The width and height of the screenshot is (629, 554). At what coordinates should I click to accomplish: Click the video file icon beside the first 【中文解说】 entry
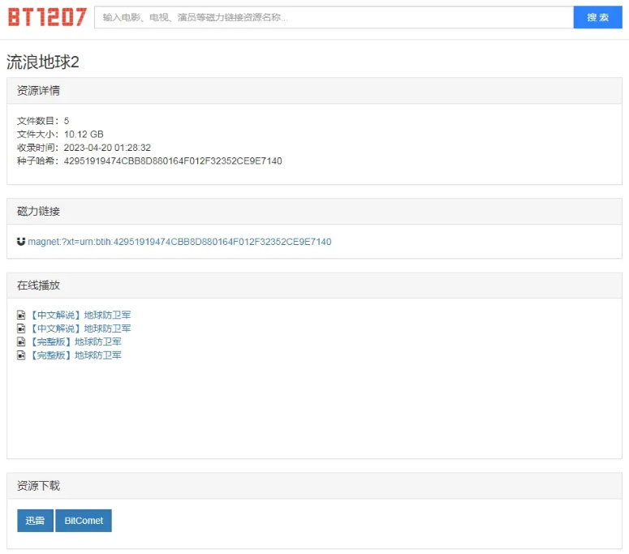click(x=21, y=315)
